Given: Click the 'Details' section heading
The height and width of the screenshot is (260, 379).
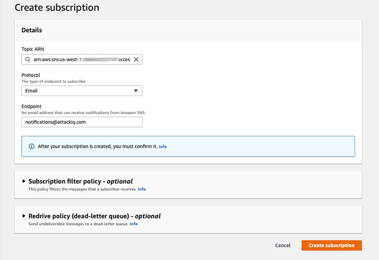Looking at the screenshot, I should [x=32, y=30].
